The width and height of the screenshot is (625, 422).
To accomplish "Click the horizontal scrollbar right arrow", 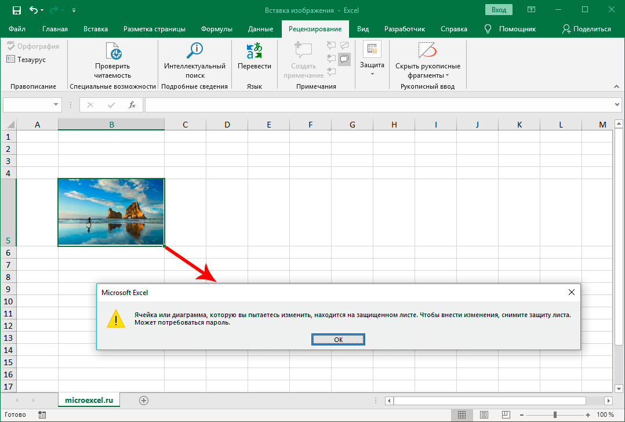I will point(608,401).
